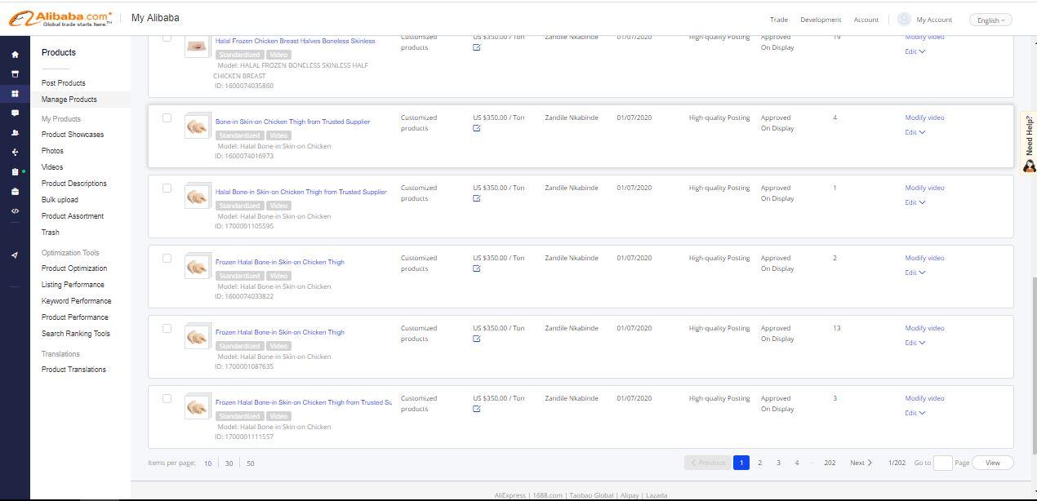Open the Trade menu at the top
Image resolution: width=1037 pixels, height=501 pixels.
pyautogui.click(x=778, y=20)
